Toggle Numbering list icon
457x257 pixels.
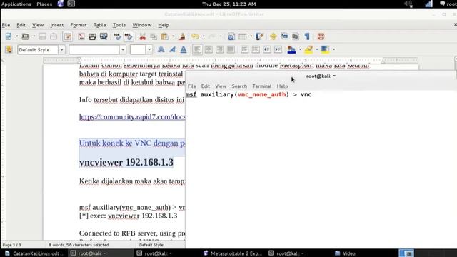(244, 49)
